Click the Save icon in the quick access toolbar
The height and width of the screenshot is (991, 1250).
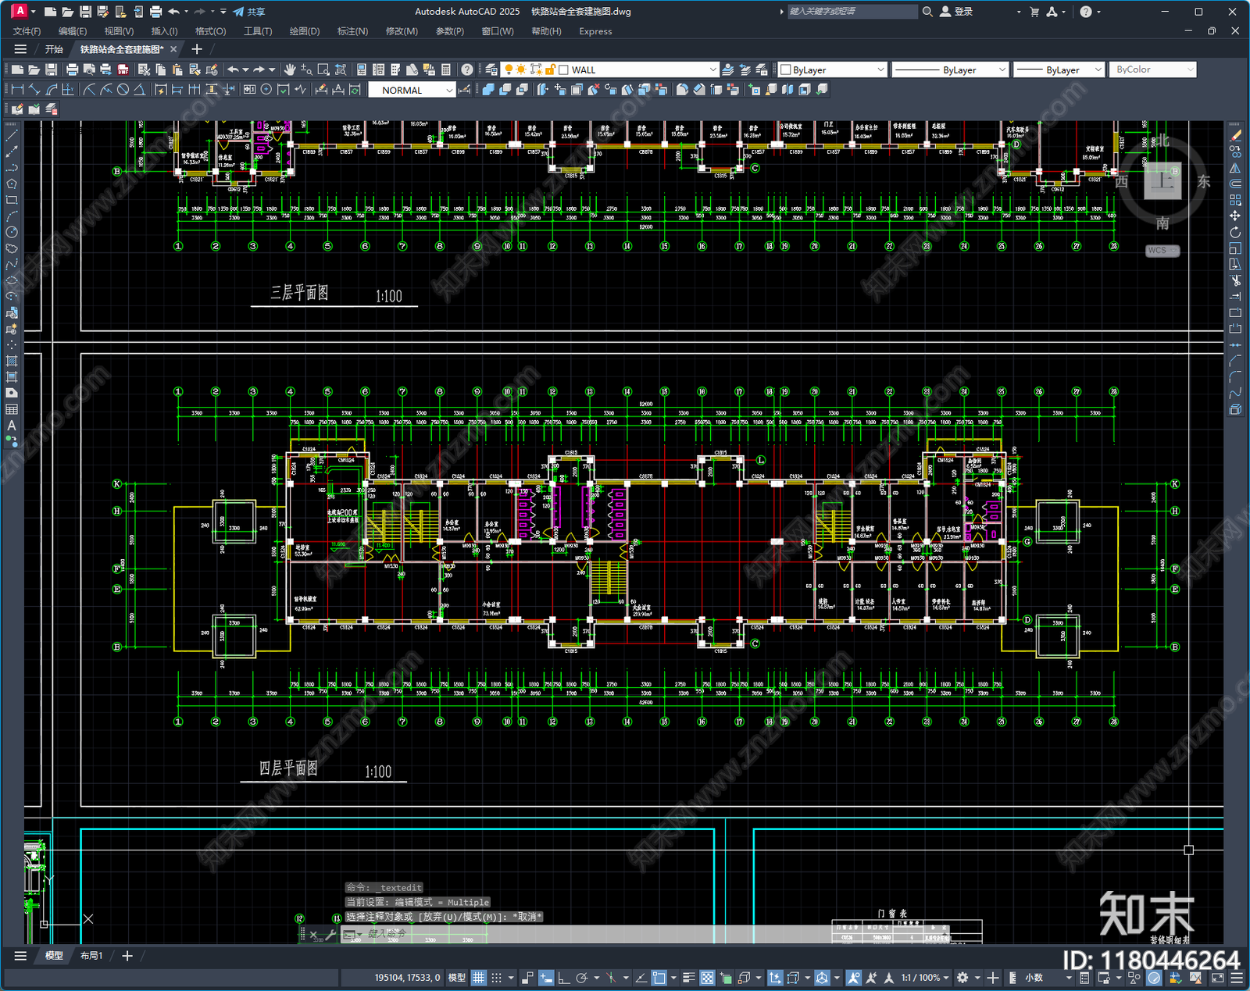86,12
